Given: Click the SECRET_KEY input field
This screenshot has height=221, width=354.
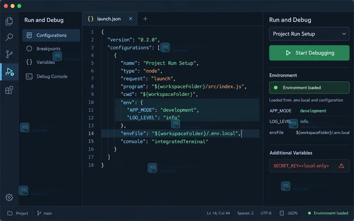Looking at the screenshot, I should click(309, 166).
